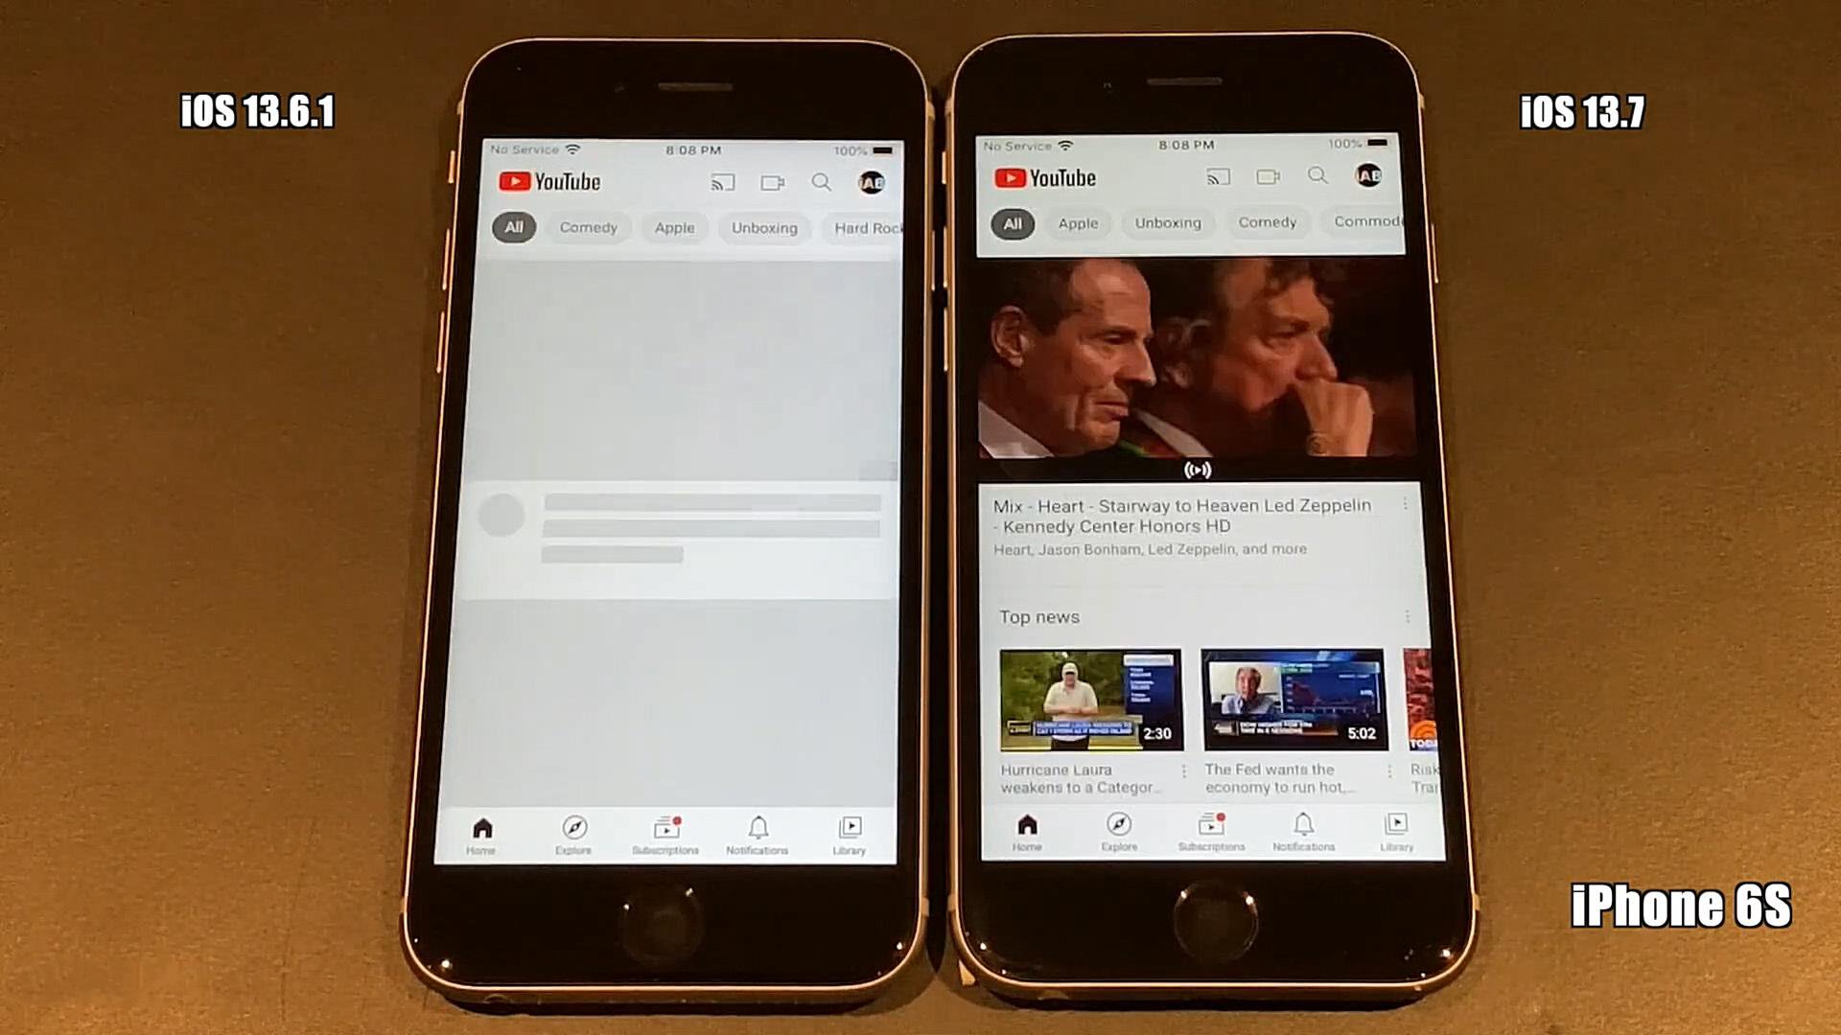Toggle the Apple category filter on iOS 13.7
Viewport: 1841px width, 1035px height.
1078,222
